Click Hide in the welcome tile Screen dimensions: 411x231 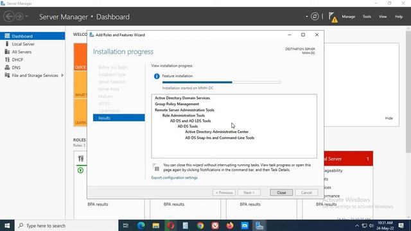(389, 118)
